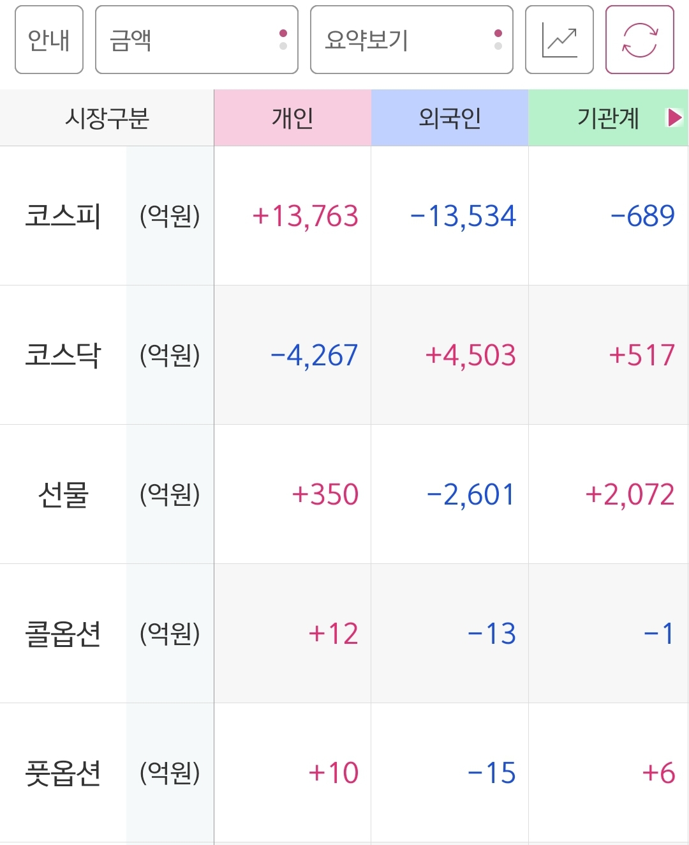The height and width of the screenshot is (845, 689).
Task: Select the 기관계 column header
Action: 608,118
